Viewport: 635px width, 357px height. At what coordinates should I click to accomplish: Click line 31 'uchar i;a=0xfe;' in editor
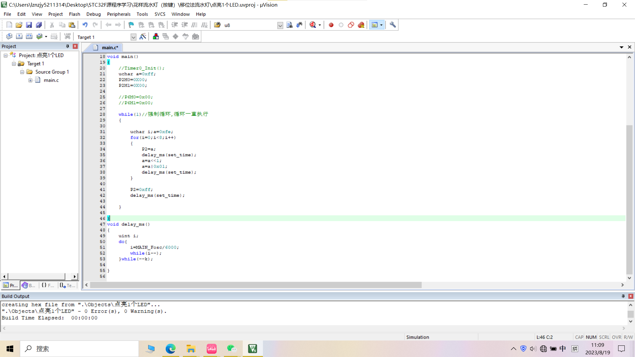pyautogui.click(x=151, y=132)
